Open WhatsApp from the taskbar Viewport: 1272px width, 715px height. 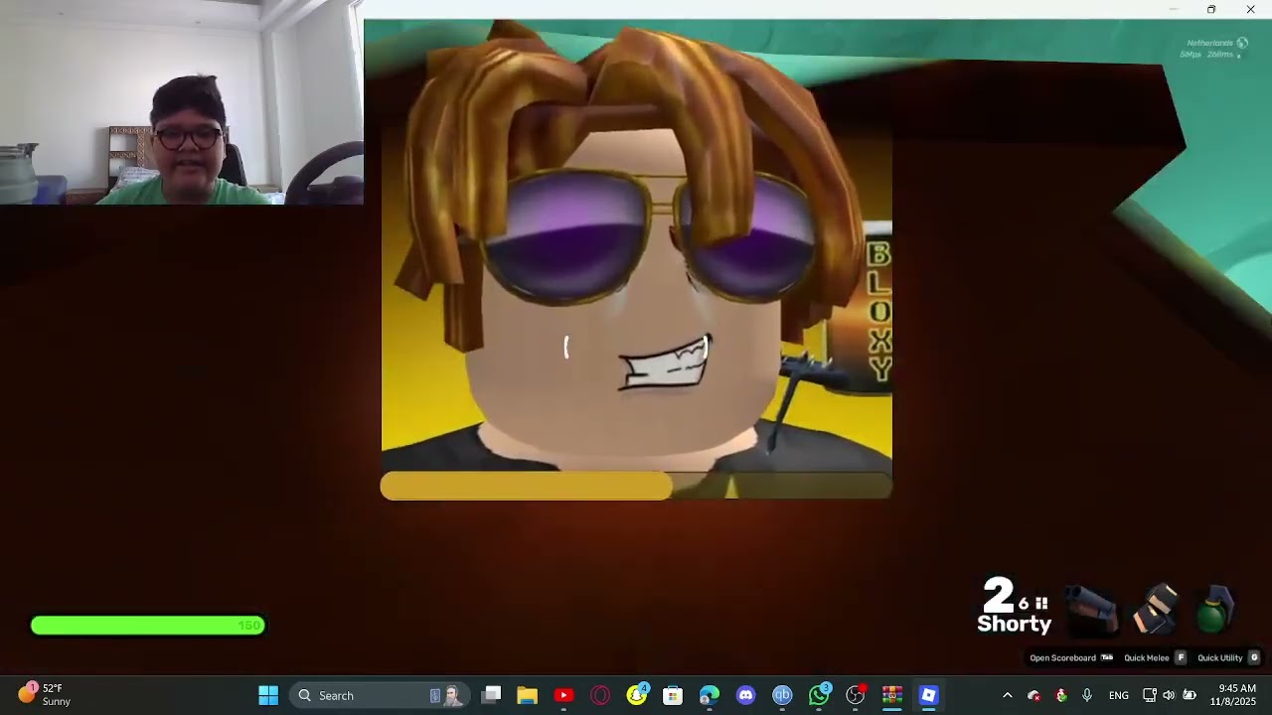pos(819,695)
